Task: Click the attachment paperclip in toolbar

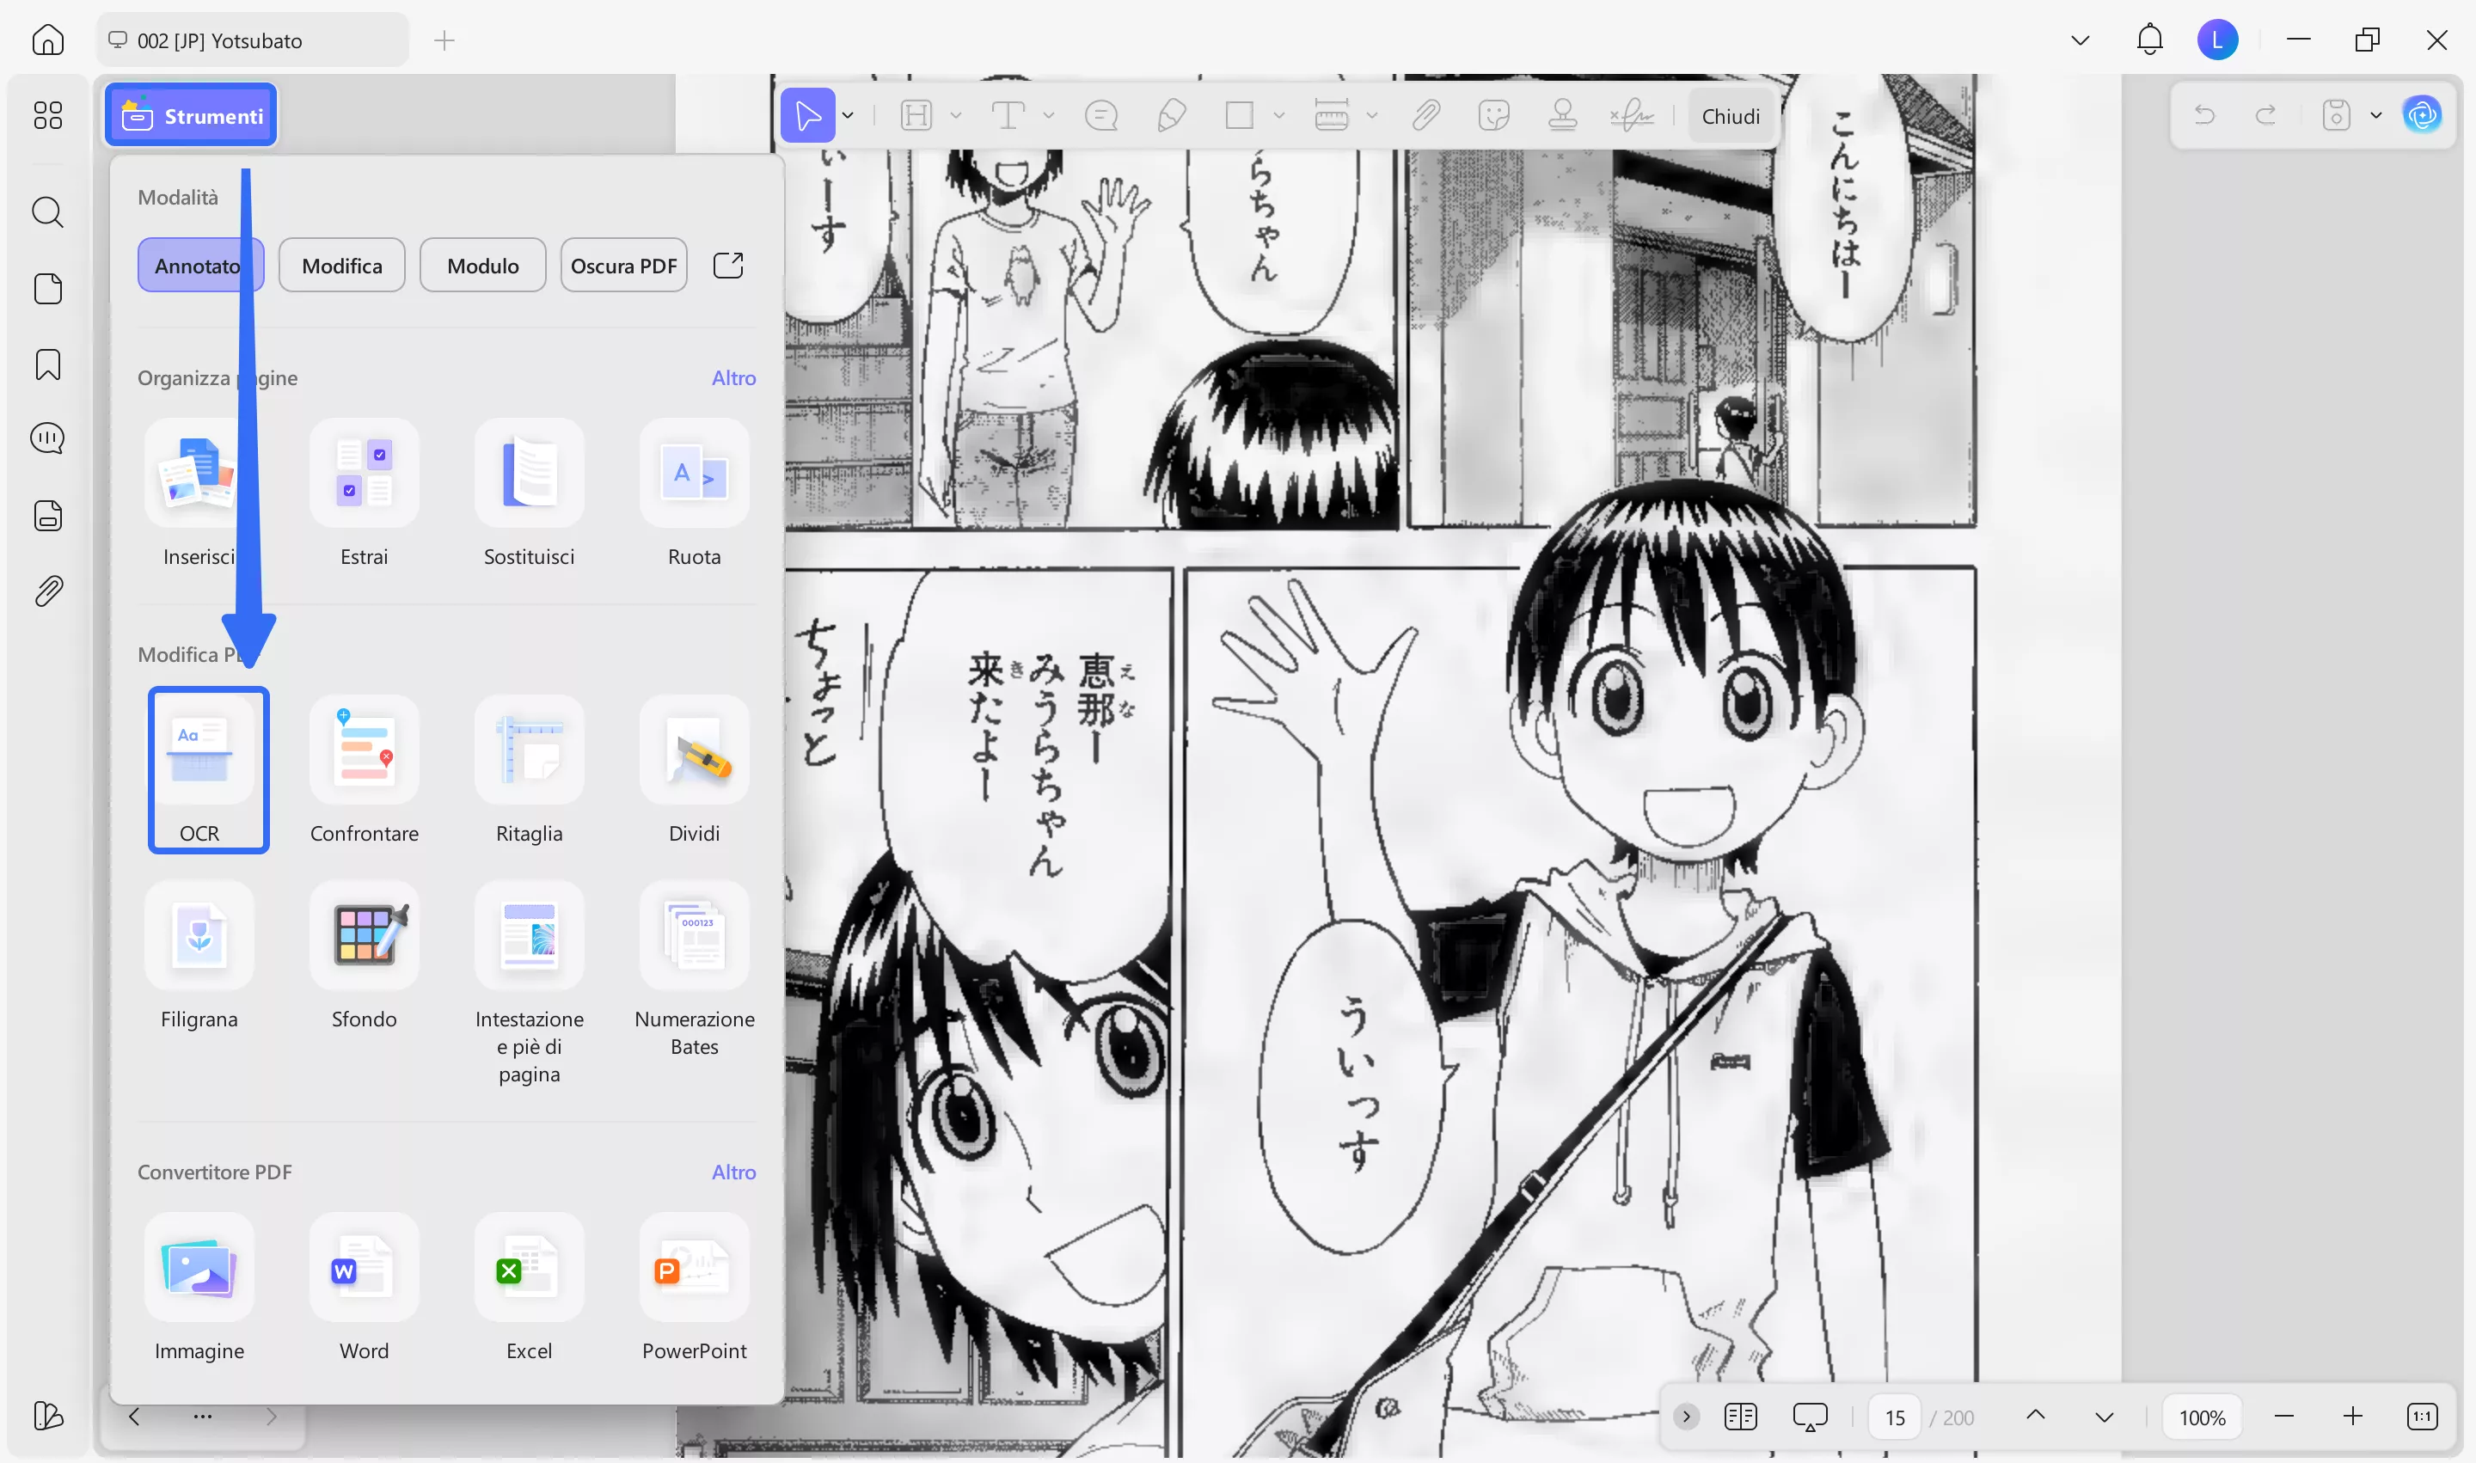Action: point(1425,115)
